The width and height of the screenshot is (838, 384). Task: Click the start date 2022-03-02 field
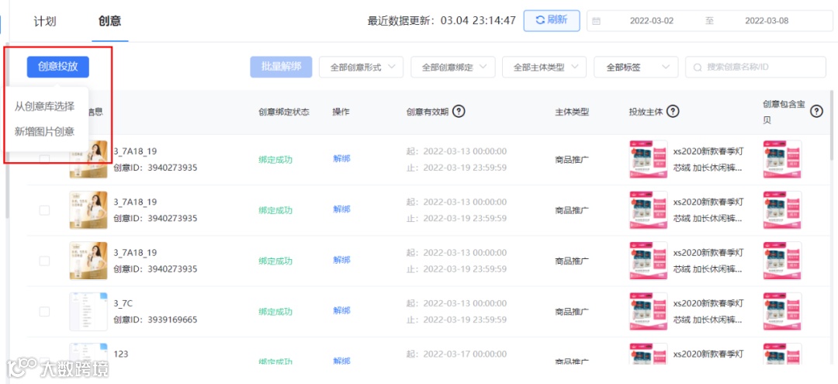pos(652,21)
